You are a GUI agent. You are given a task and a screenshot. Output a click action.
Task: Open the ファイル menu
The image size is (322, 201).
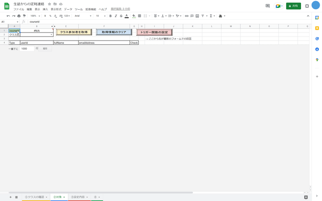click(x=19, y=9)
